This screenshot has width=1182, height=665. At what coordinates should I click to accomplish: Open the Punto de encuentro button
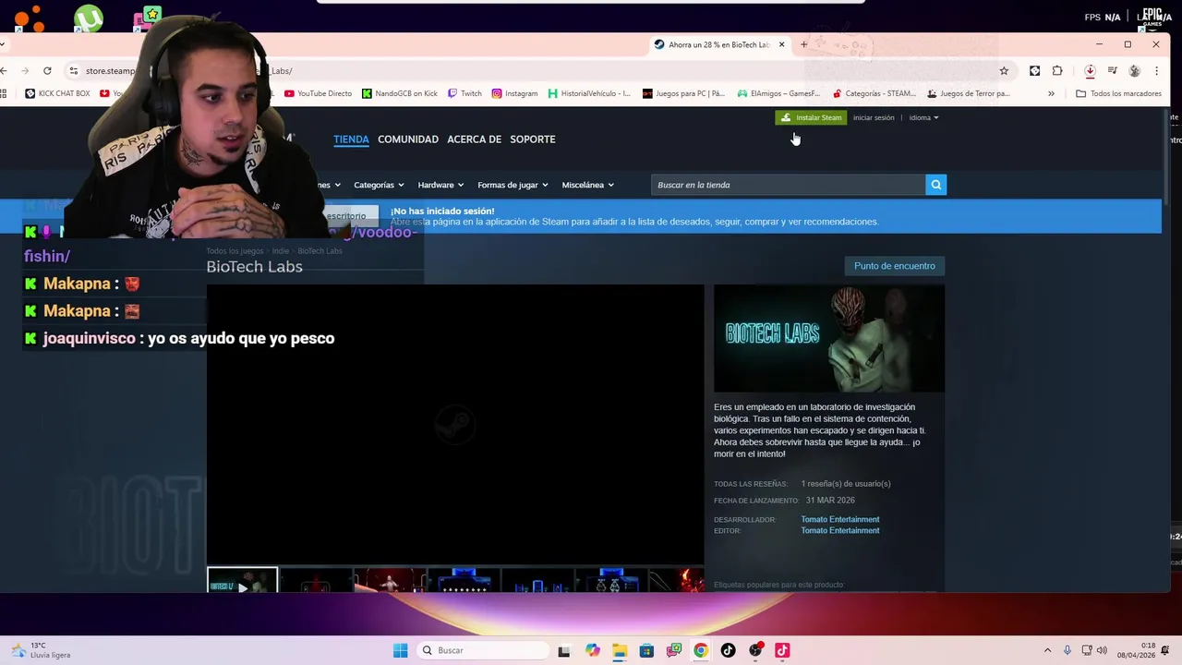coord(895,266)
